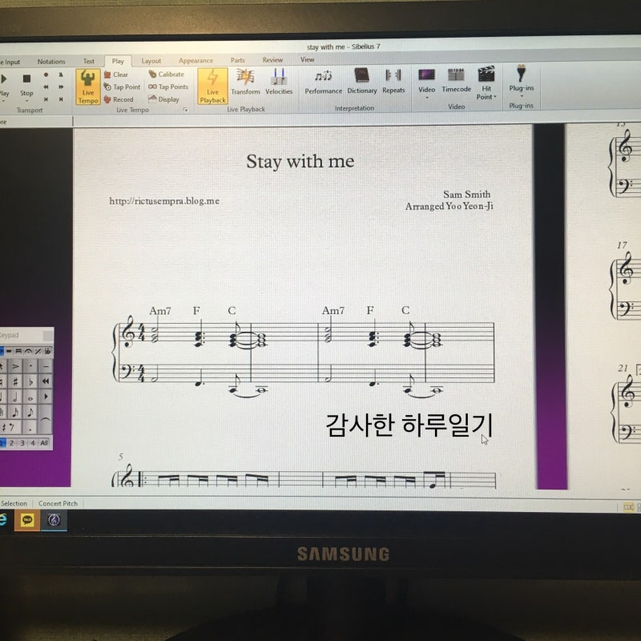Move playback line to start icon
The image size is (641, 641).
click(46, 99)
